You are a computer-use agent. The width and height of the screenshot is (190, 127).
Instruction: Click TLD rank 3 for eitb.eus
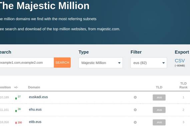coord(183,122)
